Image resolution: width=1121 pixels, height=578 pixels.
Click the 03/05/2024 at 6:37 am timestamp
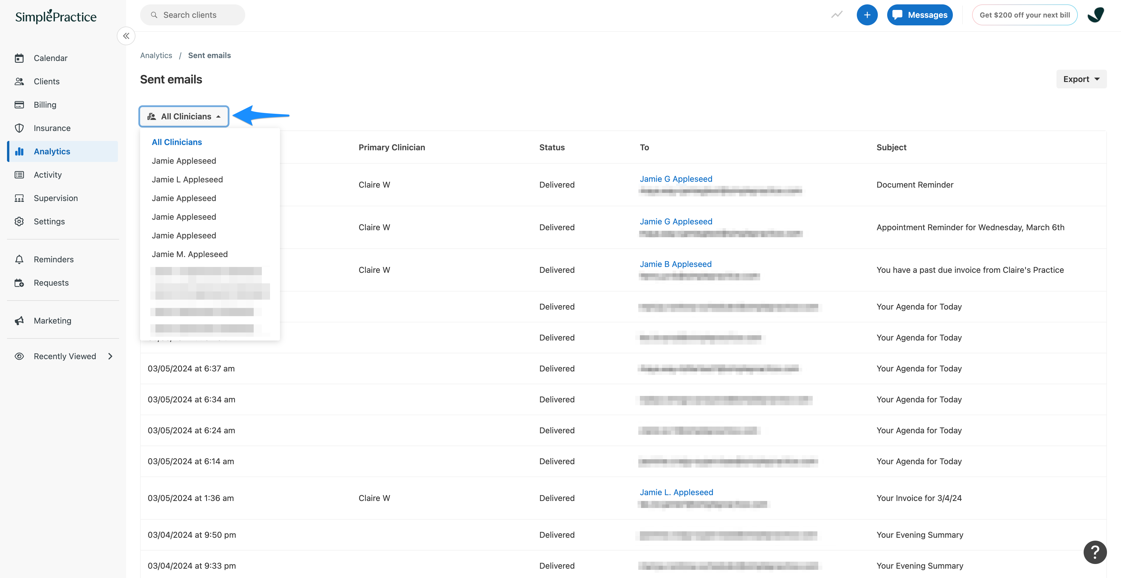coord(191,369)
